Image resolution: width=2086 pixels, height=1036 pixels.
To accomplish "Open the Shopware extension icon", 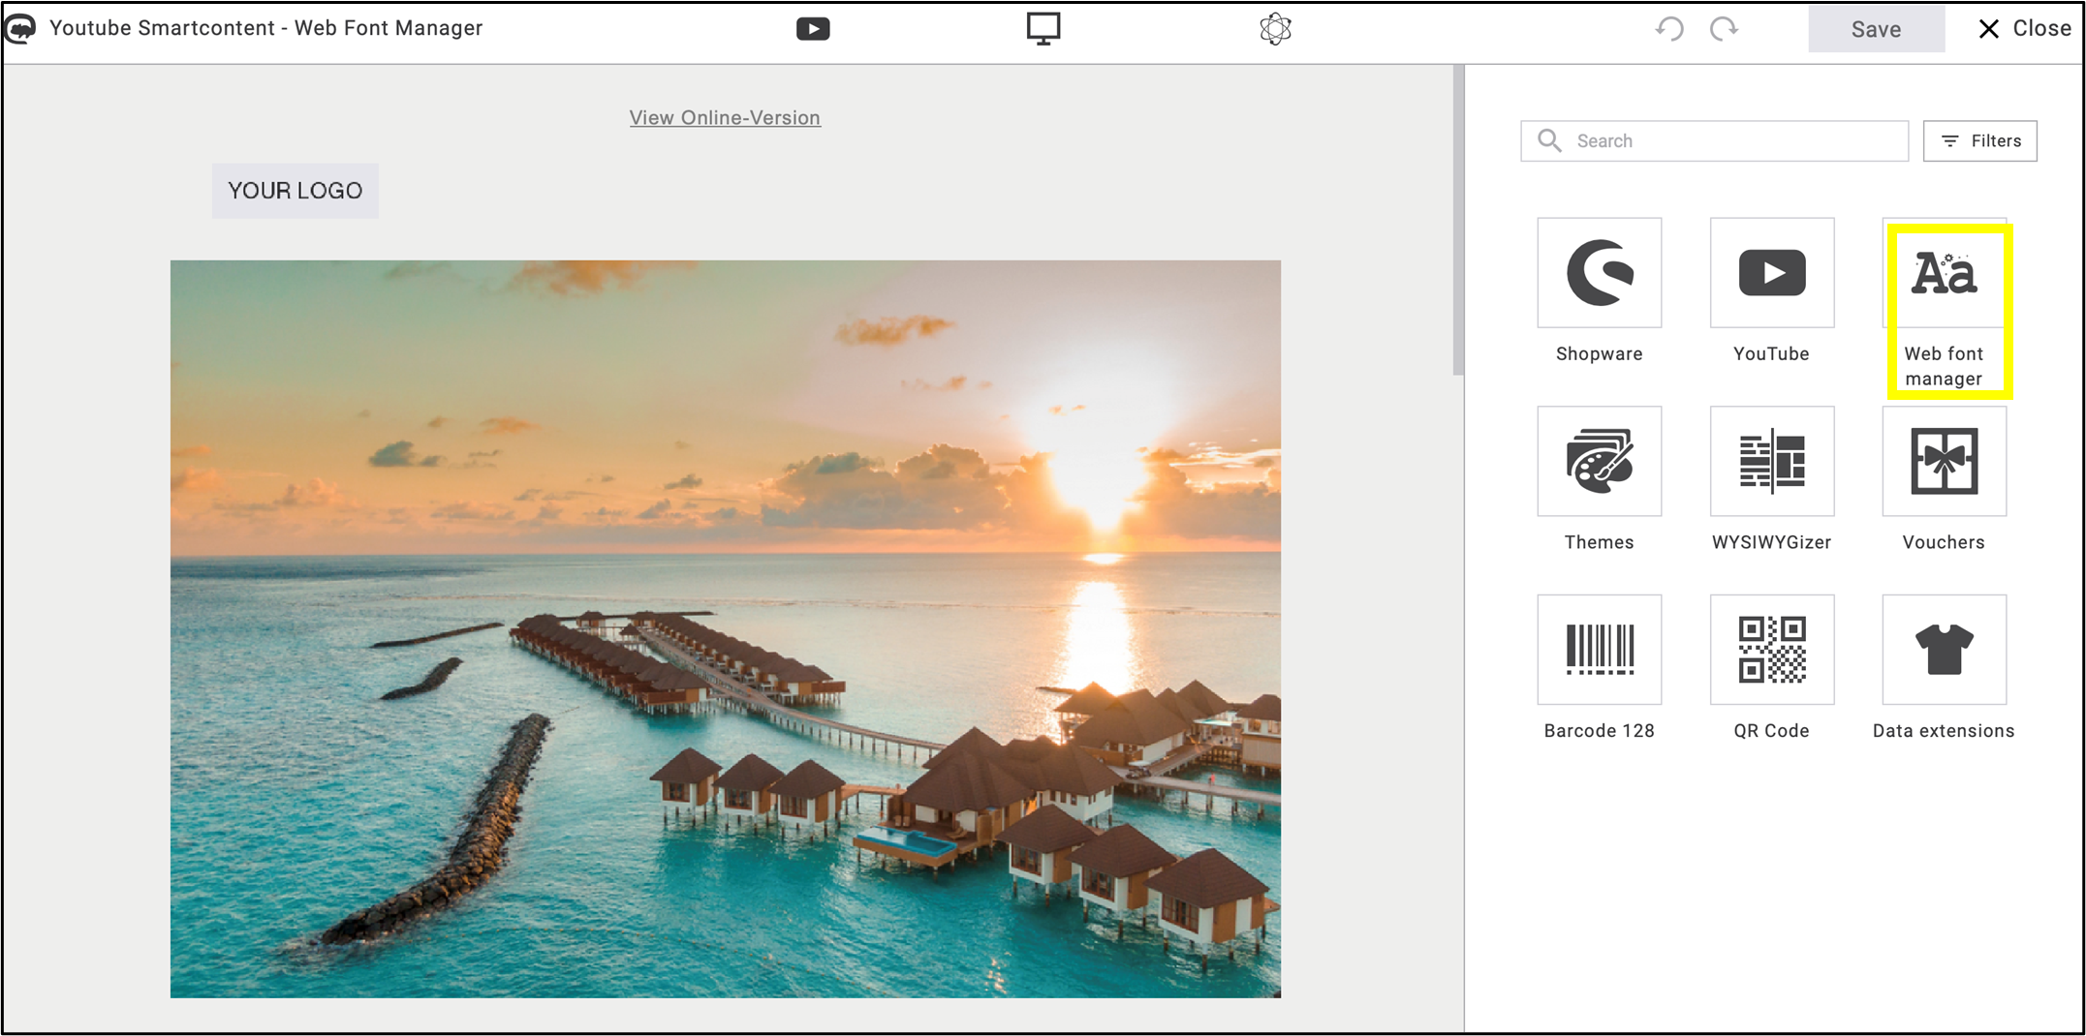I will coord(1599,273).
